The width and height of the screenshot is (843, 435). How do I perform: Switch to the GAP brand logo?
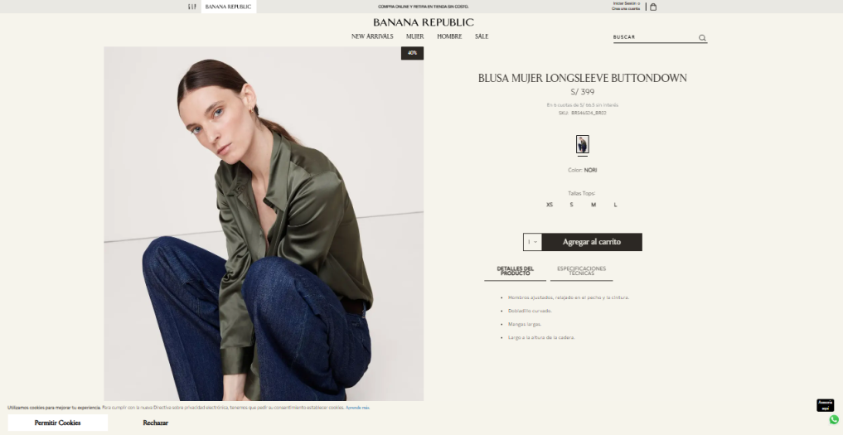[x=192, y=7]
